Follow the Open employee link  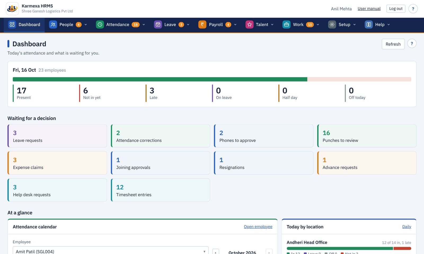click(x=258, y=227)
